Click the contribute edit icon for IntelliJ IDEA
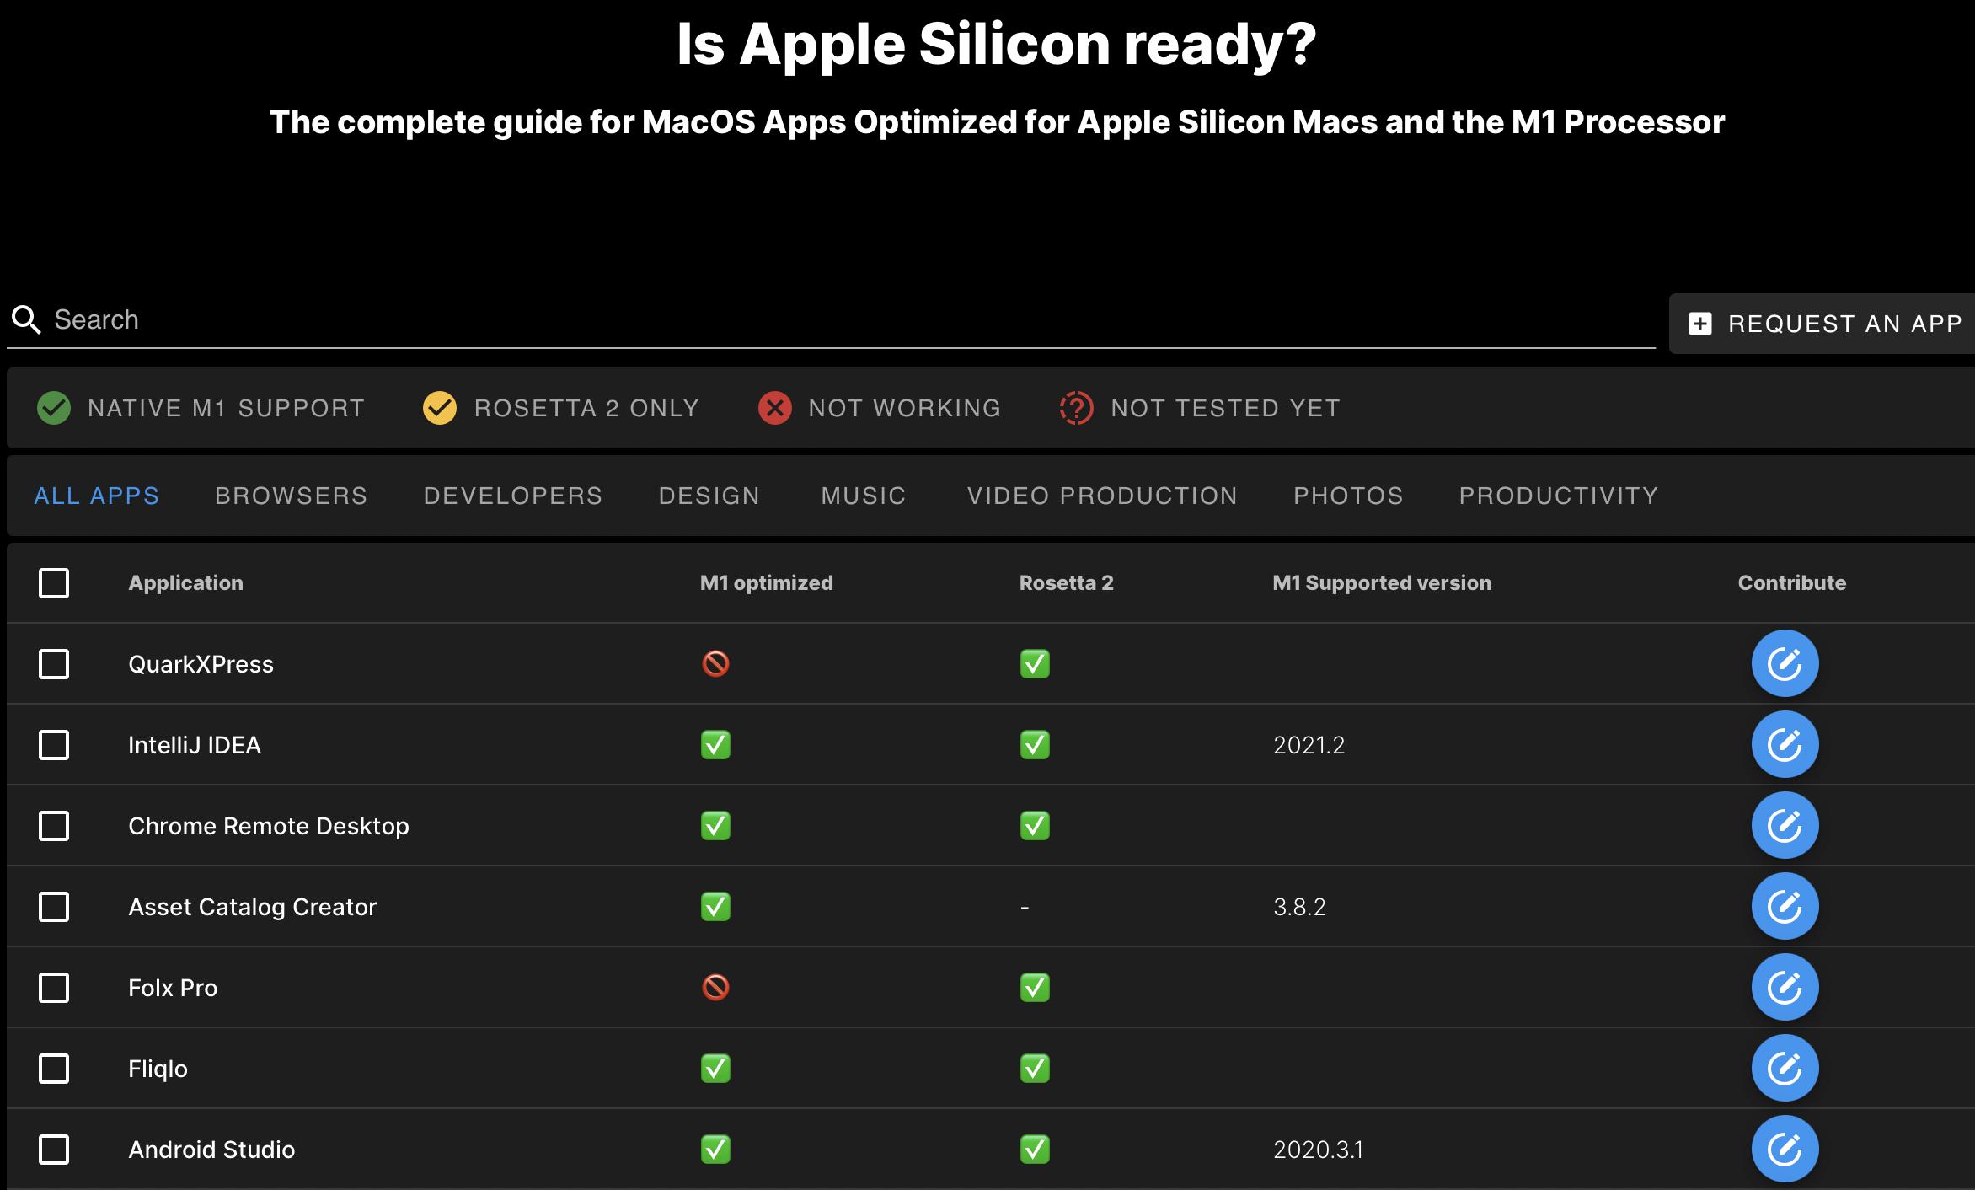The image size is (1975, 1190). (x=1785, y=744)
